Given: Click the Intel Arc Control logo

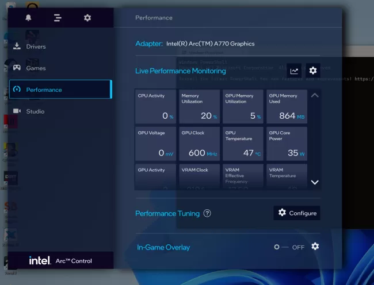Looking at the screenshot, I should [x=60, y=260].
